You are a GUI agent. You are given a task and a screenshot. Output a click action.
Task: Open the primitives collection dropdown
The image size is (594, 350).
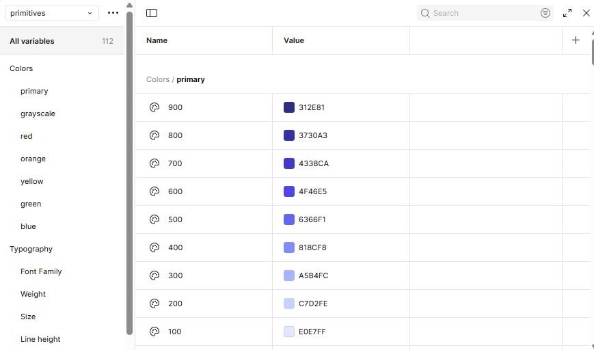click(52, 13)
